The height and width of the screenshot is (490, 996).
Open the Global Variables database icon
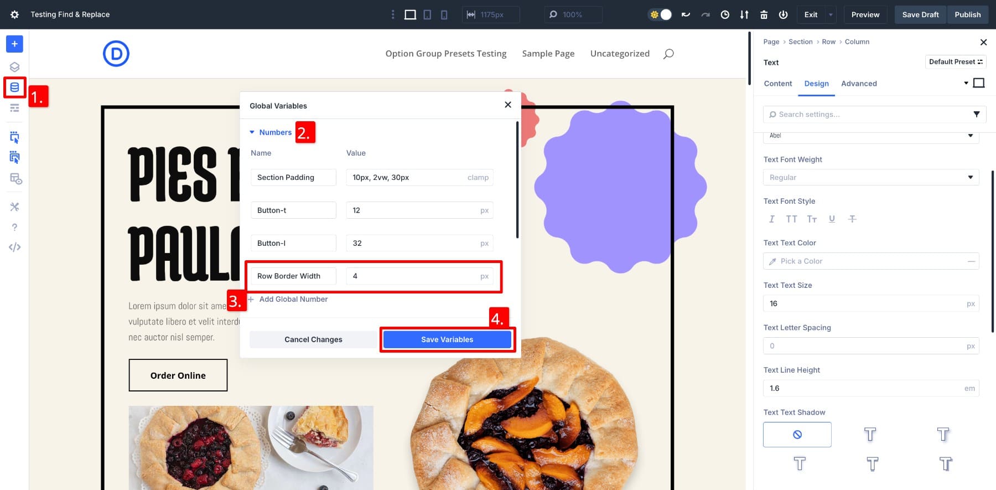pos(14,87)
